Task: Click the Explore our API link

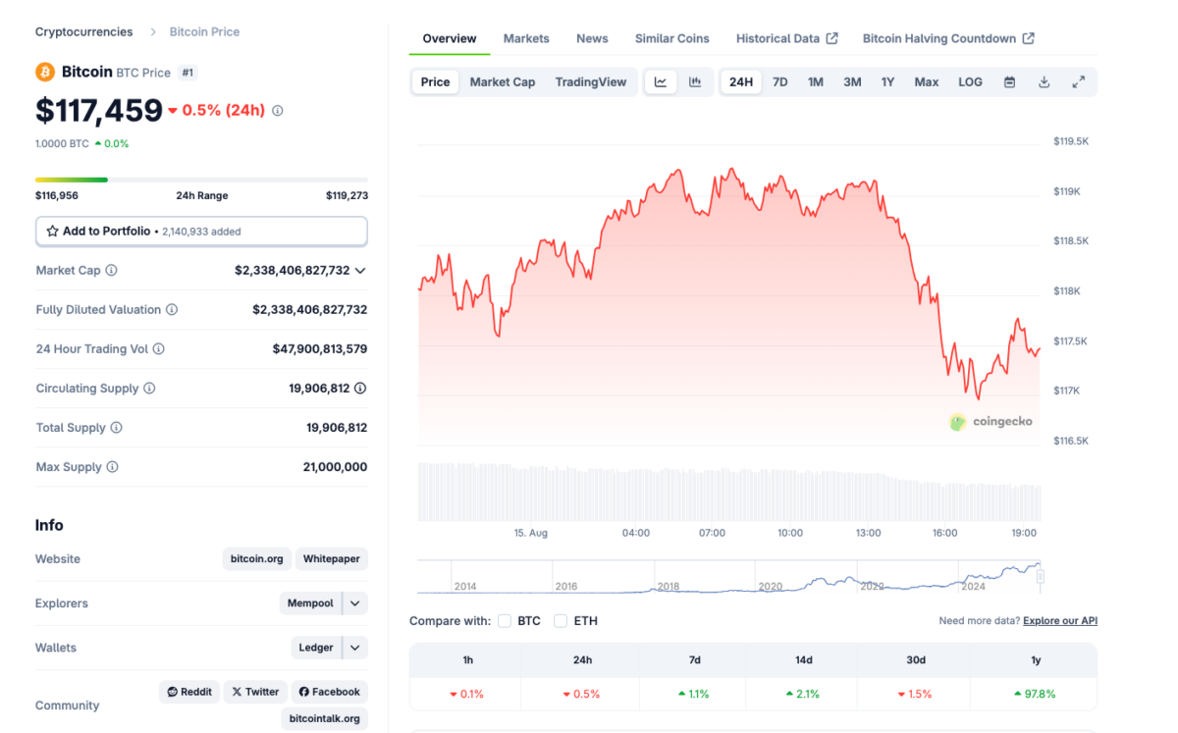Action: pos(1060,621)
